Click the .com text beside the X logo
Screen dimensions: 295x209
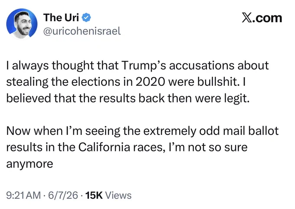point(267,18)
